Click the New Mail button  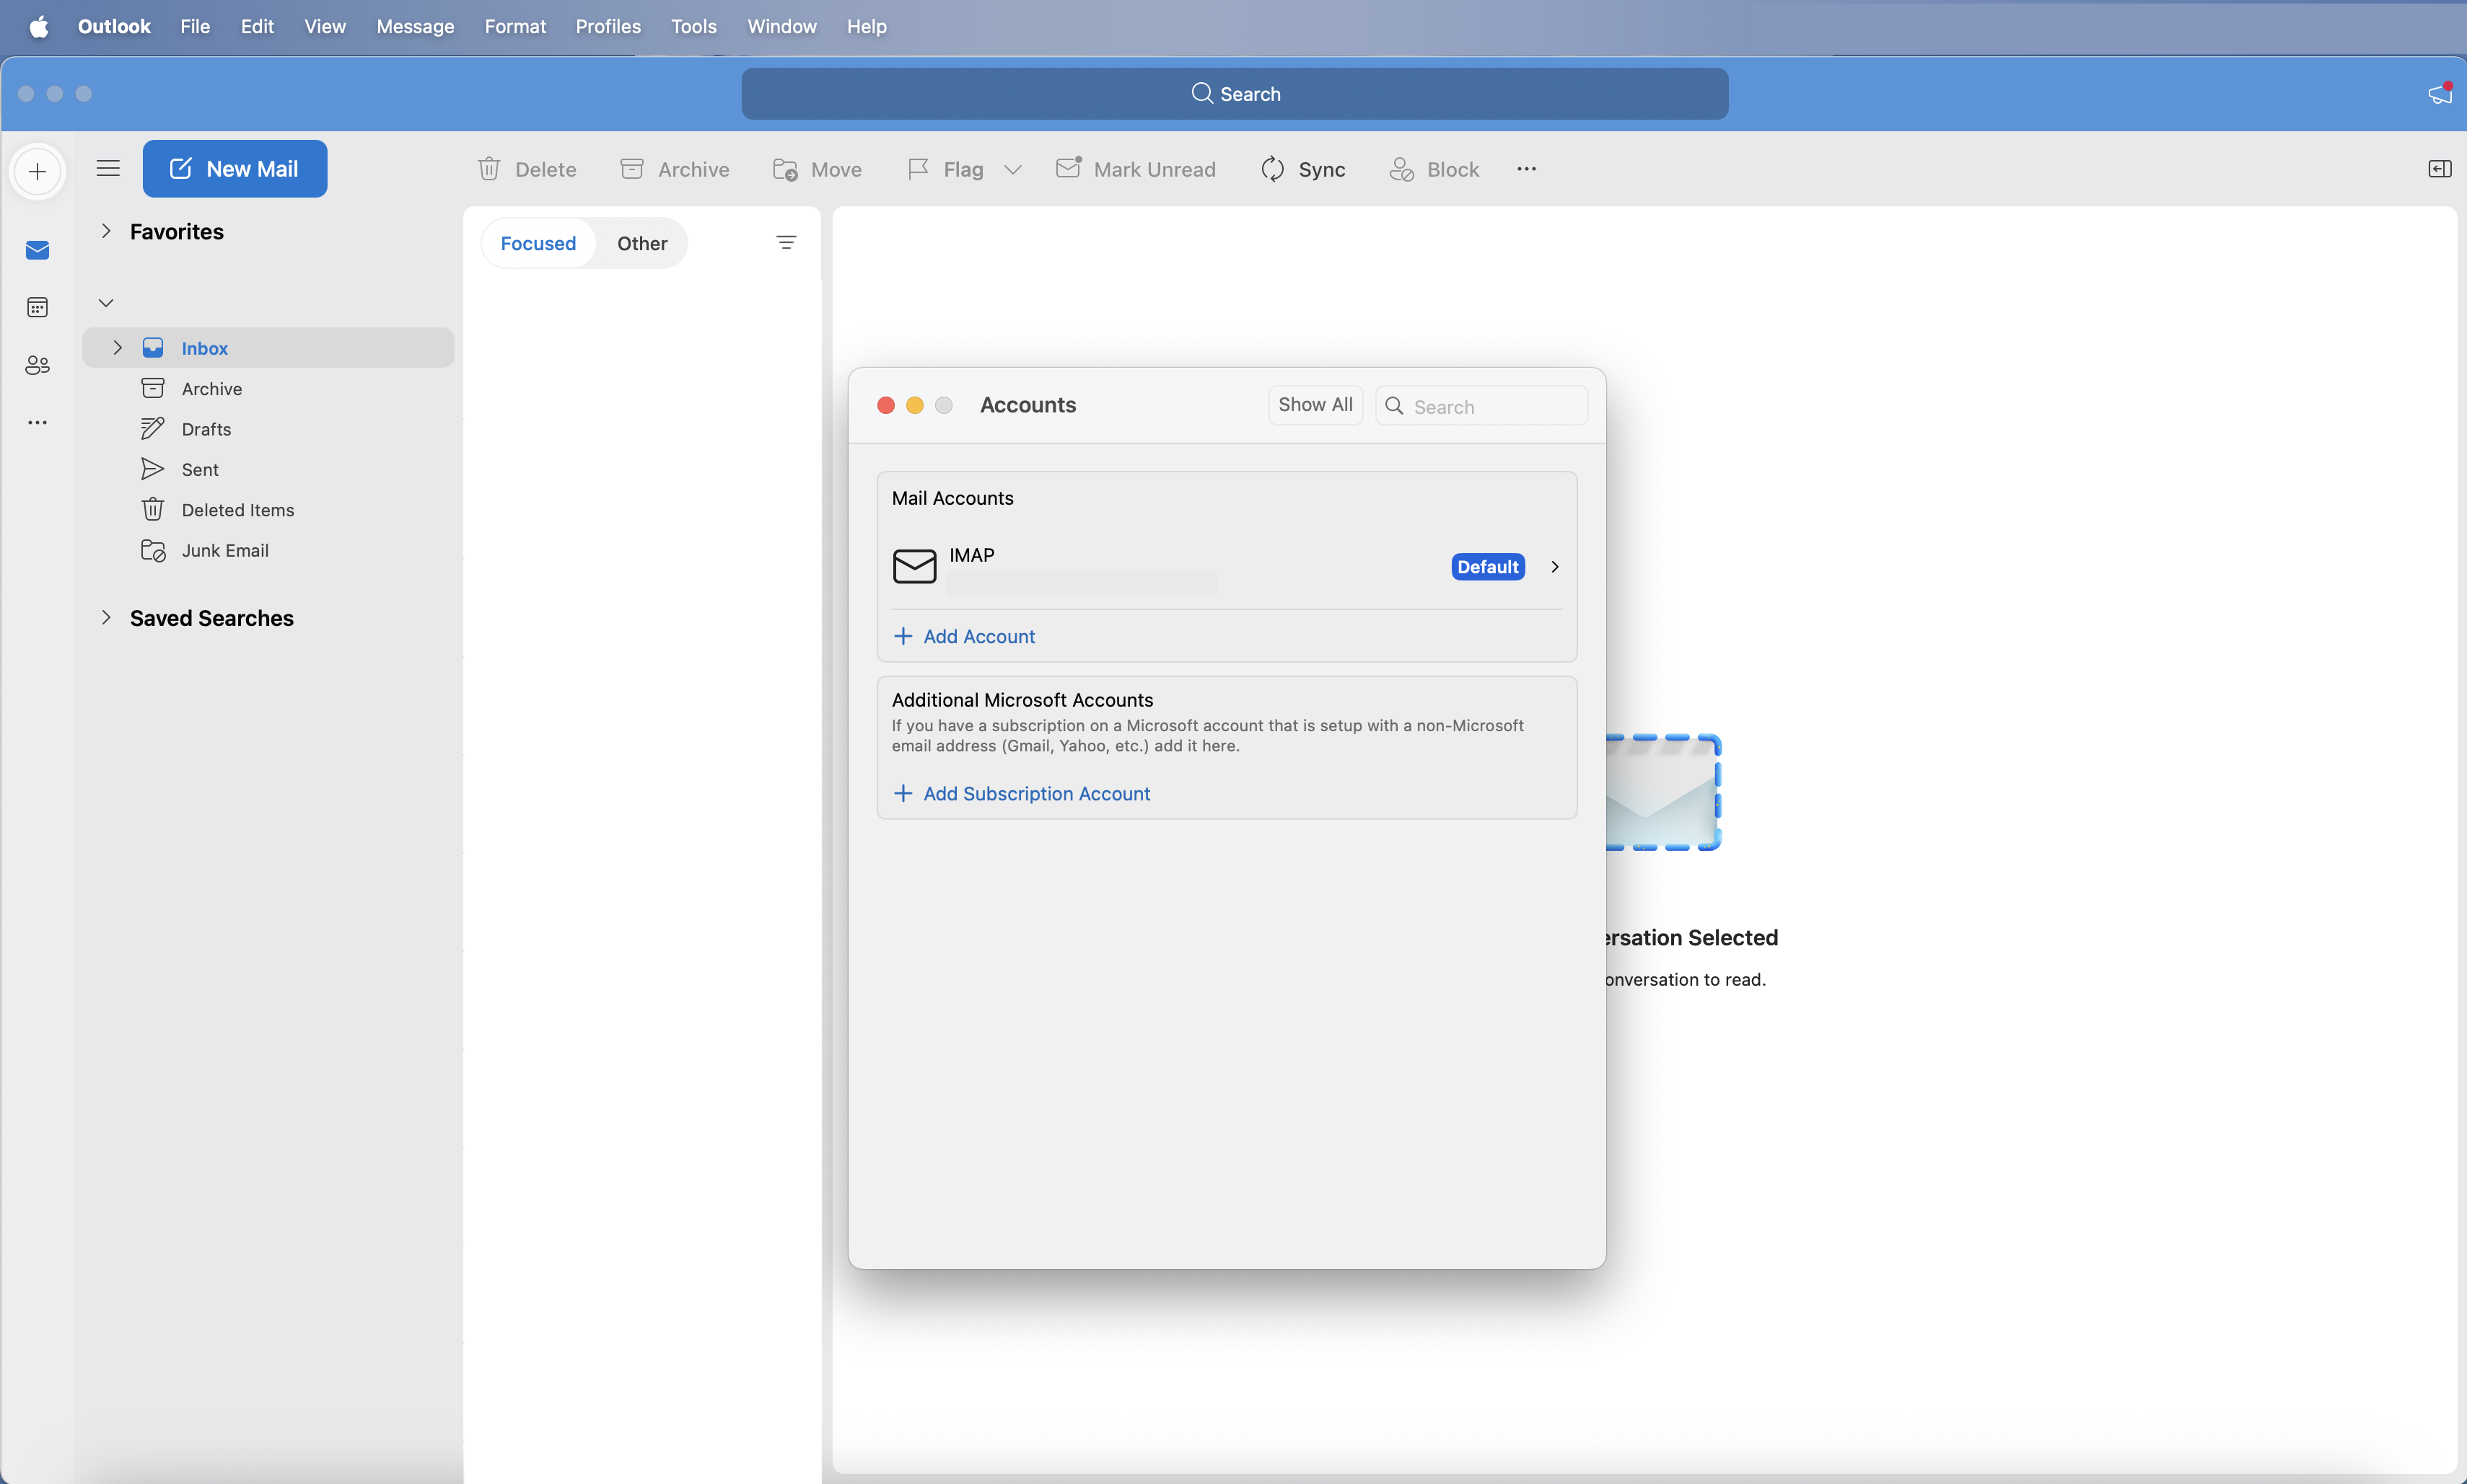[x=235, y=169]
